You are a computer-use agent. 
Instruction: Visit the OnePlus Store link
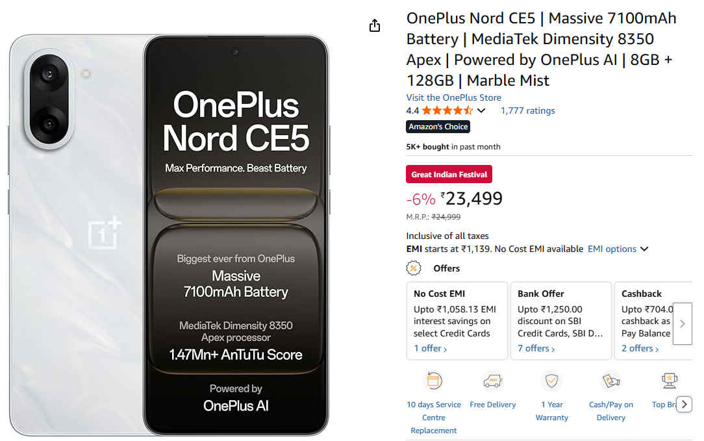pyautogui.click(x=453, y=97)
